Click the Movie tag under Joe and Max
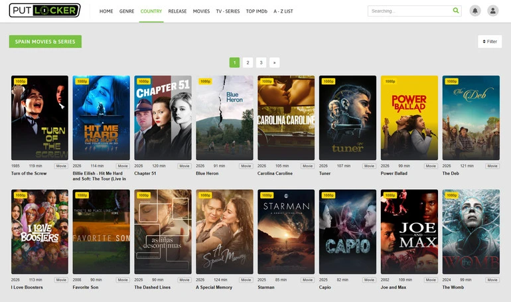 pos(431,280)
